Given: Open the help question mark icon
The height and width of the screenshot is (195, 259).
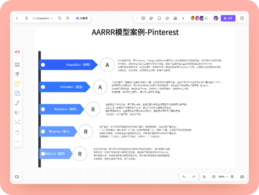Looking at the screenshot, I should pyautogui.click(x=242, y=18).
